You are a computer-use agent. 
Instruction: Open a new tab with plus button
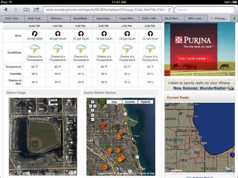tap(234, 18)
